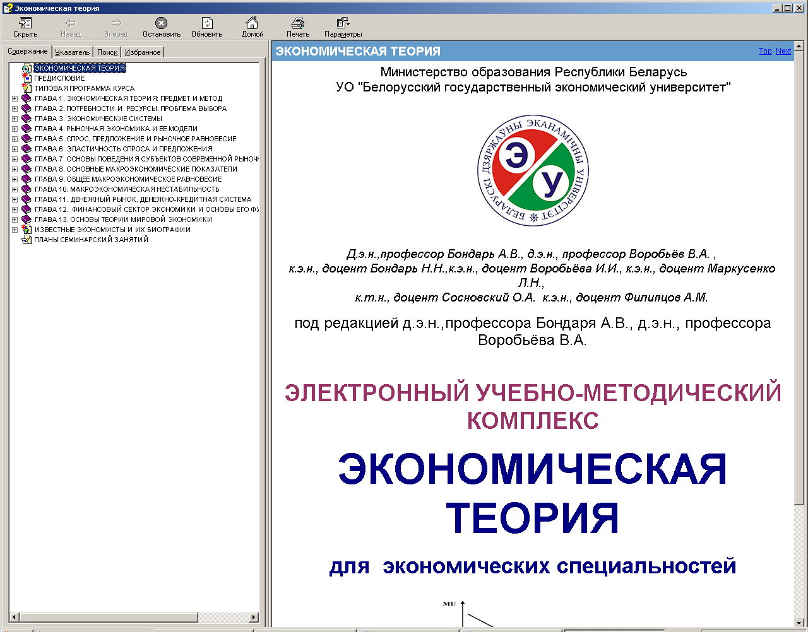
Task: Click the icon beside ТИПОВАЯ ПРОГРАММА КУРСА
Action: 27,88
